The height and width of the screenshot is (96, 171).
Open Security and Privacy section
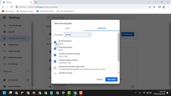coord(15,38)
